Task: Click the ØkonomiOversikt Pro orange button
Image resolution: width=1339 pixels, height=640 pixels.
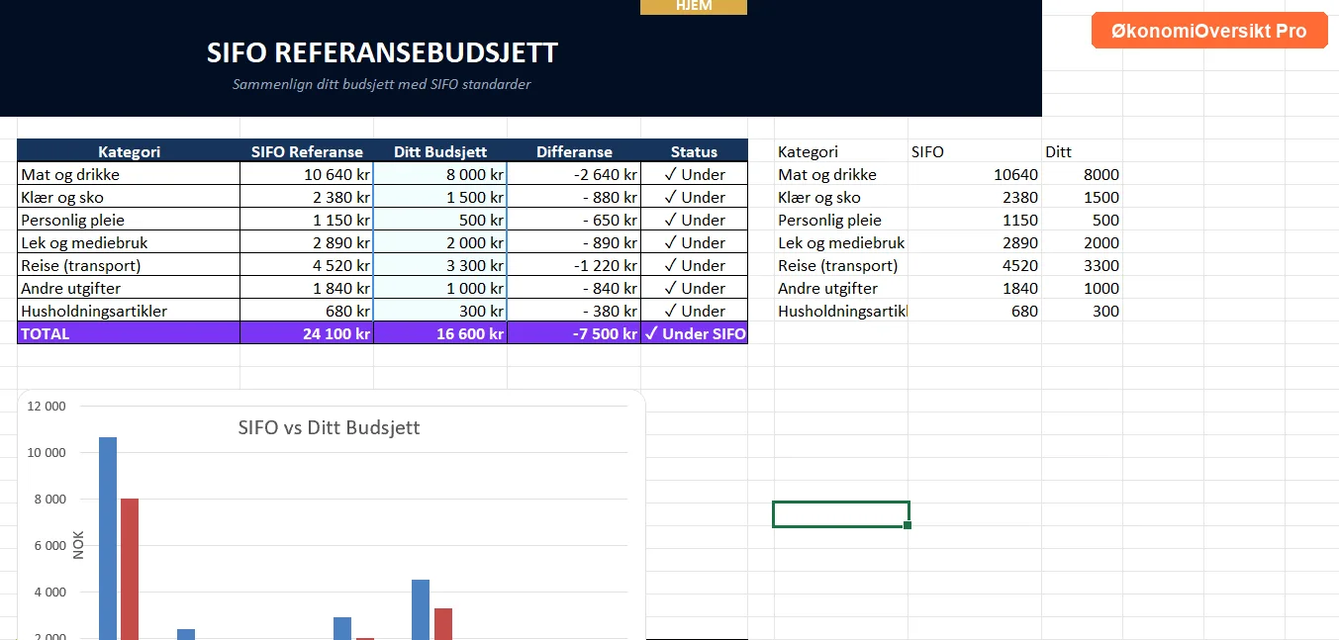Action: pos(1209,31)
